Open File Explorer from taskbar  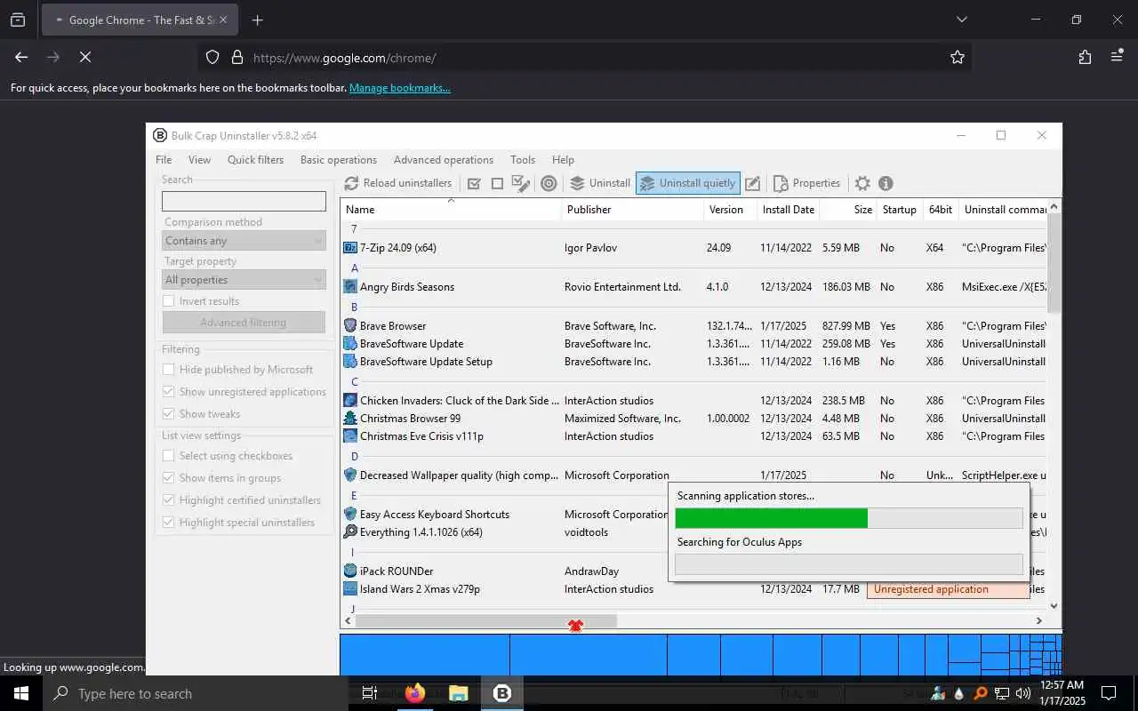pos(458,693)
